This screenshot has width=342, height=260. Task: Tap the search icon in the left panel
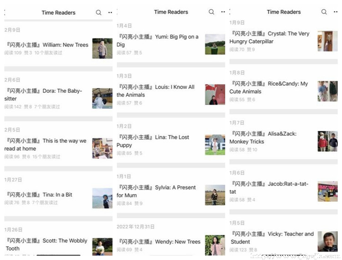coord(98,12)
